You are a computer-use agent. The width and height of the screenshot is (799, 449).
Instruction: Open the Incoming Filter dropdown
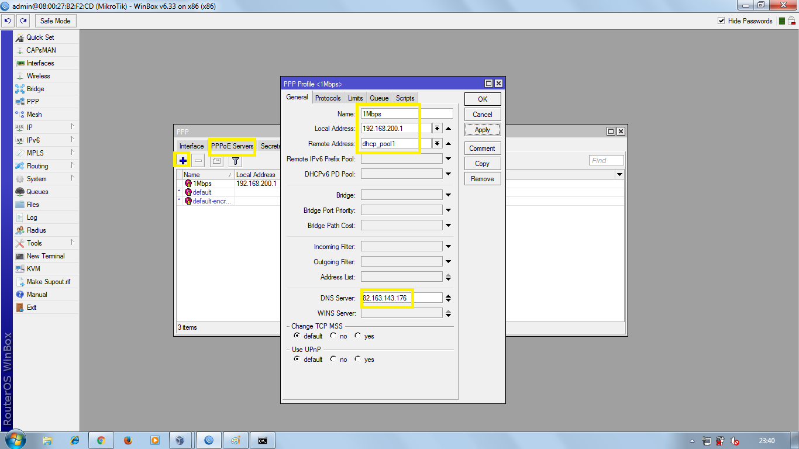[x=449, y=246]
